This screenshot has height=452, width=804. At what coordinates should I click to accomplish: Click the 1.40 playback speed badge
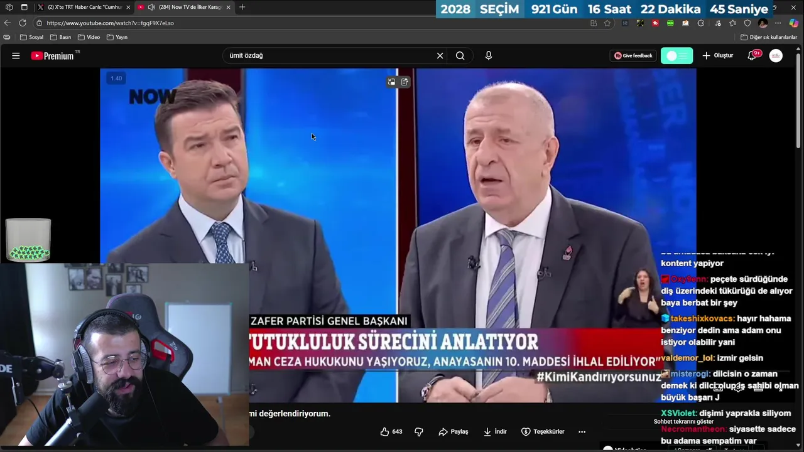point(116,78)
